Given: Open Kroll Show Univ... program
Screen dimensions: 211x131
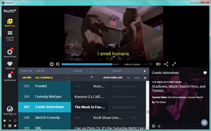Looking at the screenshot, I should [x=108, y=118].
